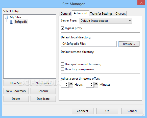Click the Connect button
147x118 pixels.
83,111
